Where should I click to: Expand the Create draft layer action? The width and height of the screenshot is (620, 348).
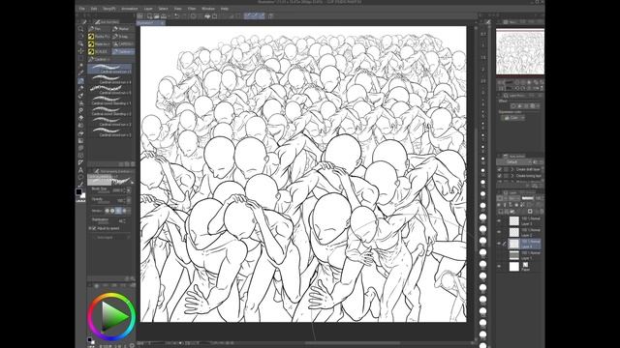[x=512, y=169]
